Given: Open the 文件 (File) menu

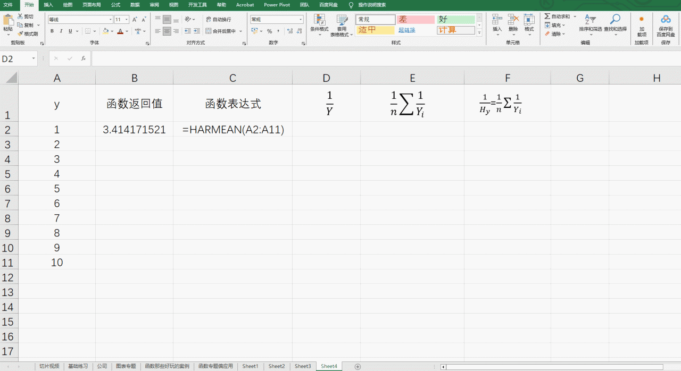Looking at the screenshot, I should [x=8, y=5].
